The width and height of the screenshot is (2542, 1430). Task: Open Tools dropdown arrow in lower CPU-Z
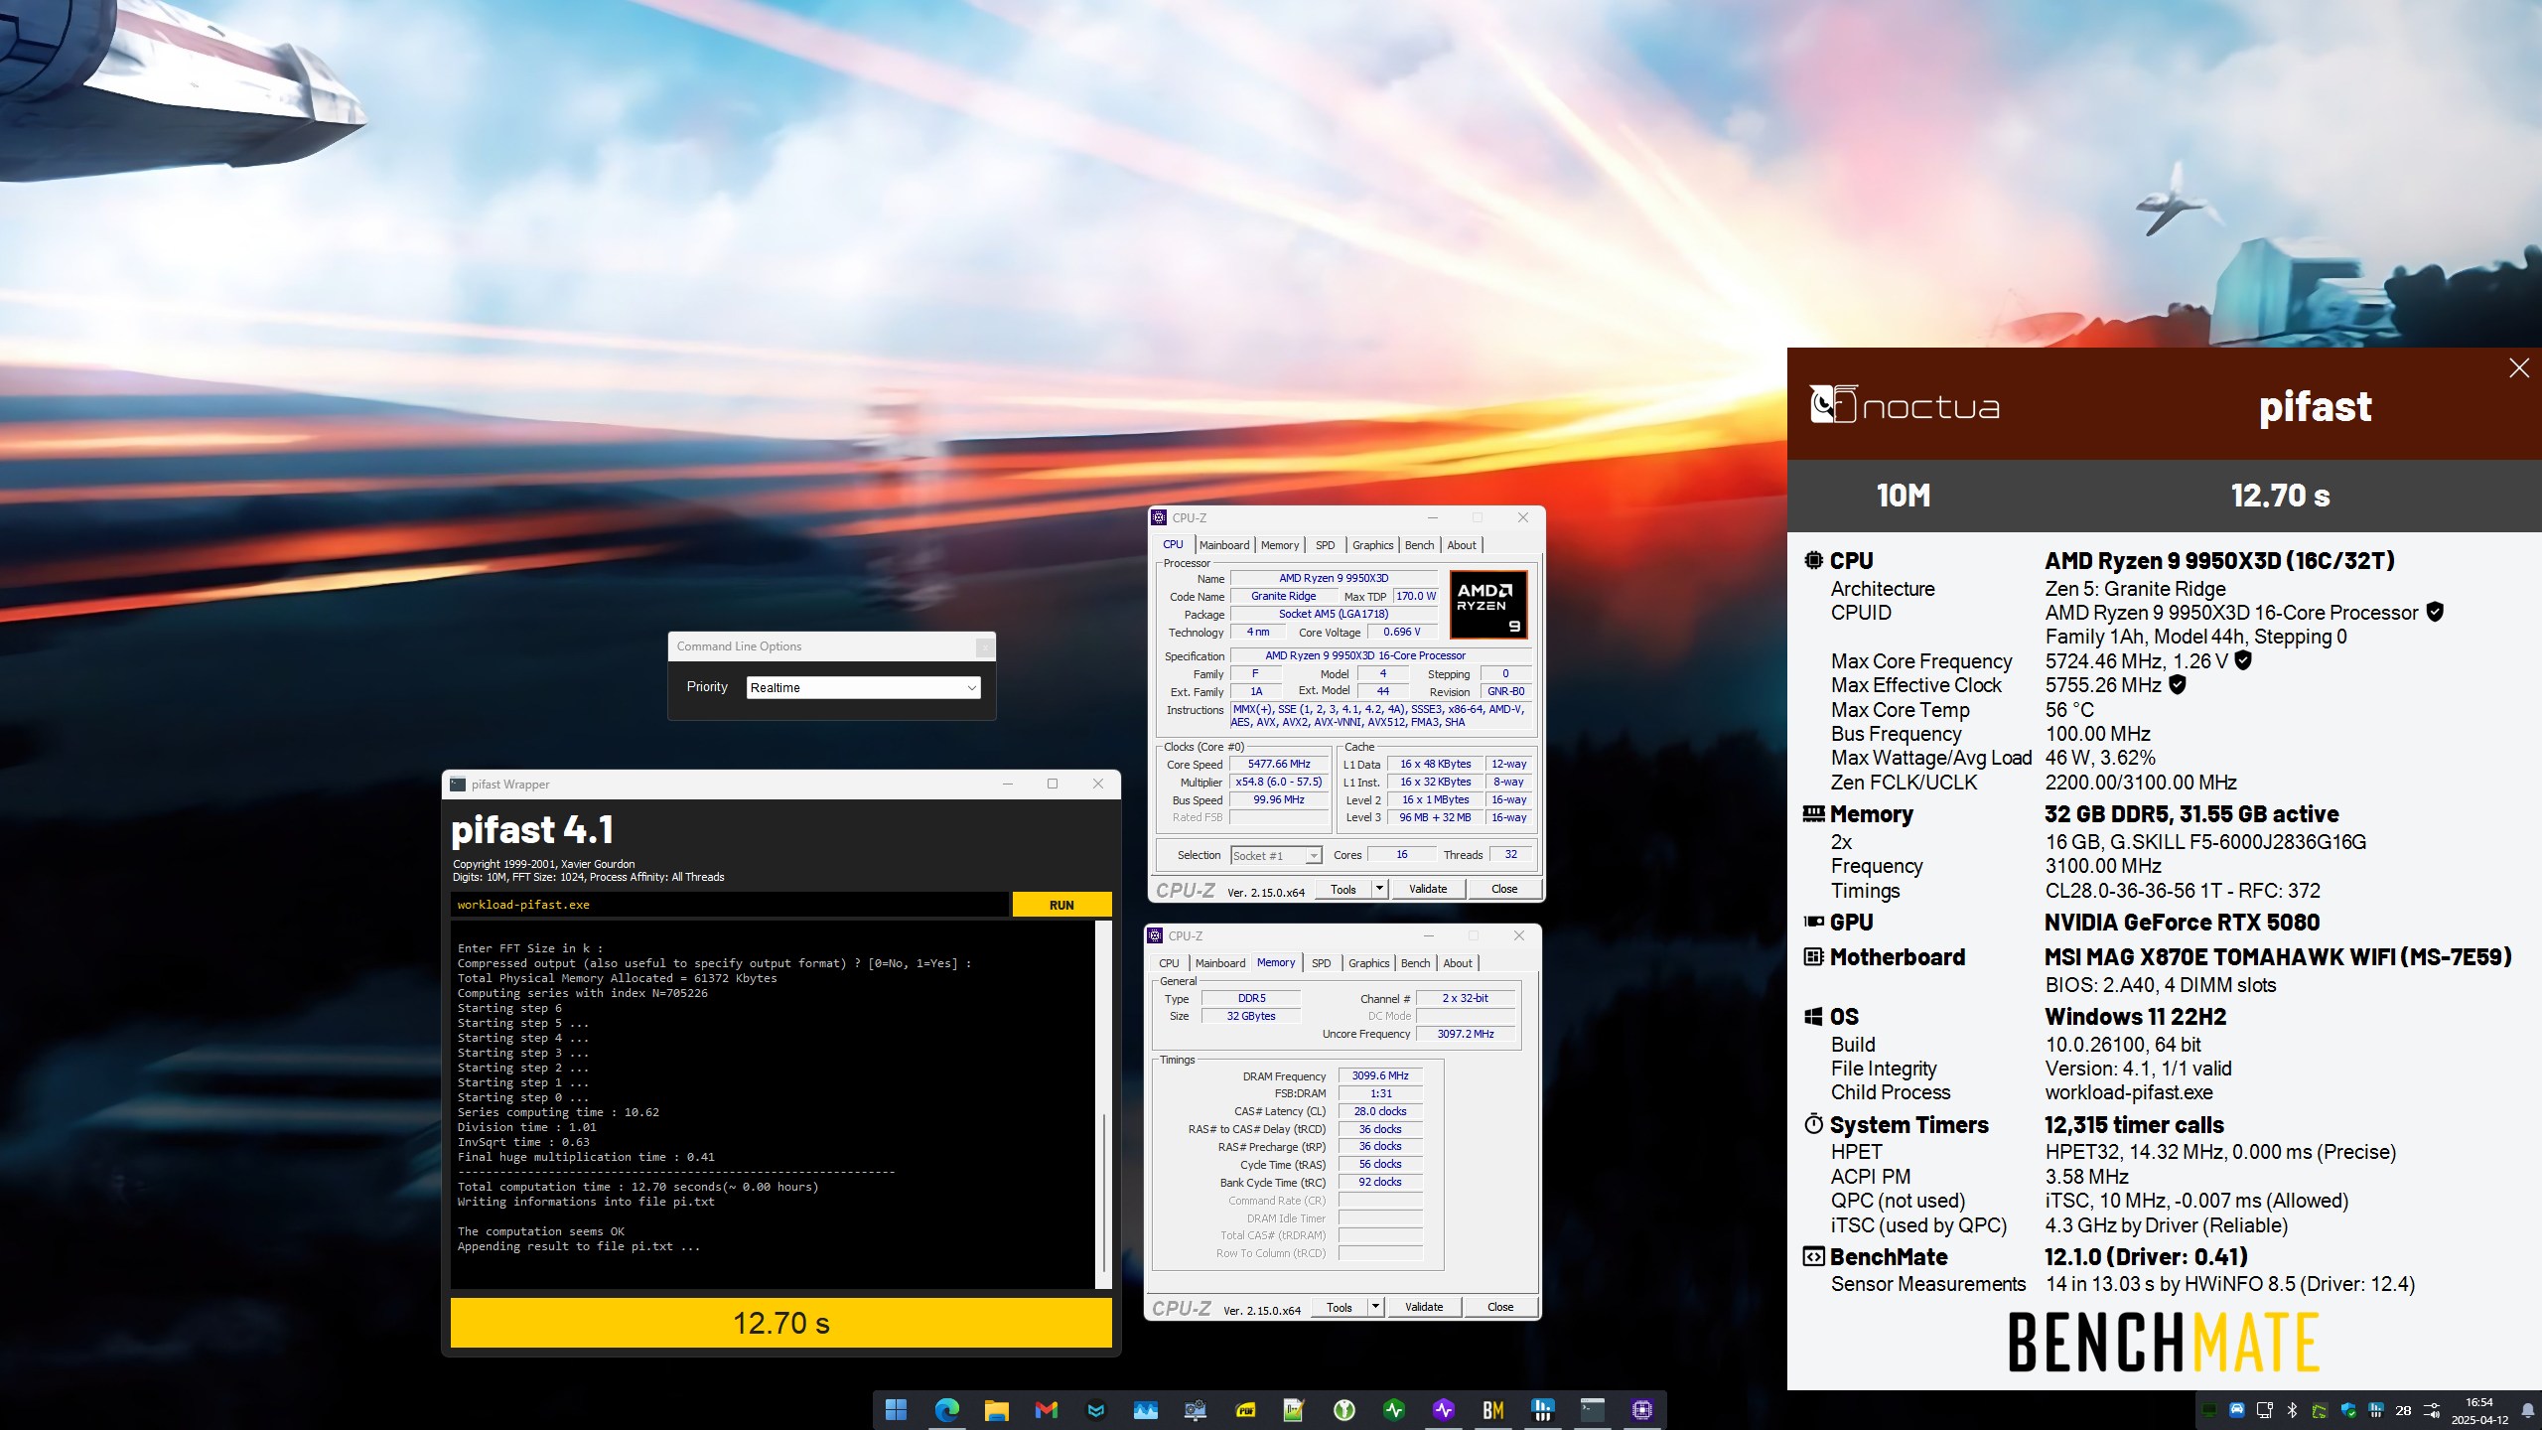(1375, 1307)
